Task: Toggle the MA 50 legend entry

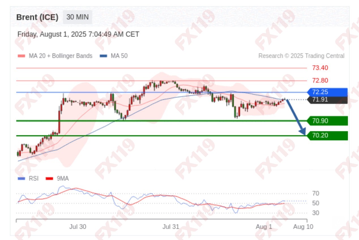Action: click(x=114, y=56)
